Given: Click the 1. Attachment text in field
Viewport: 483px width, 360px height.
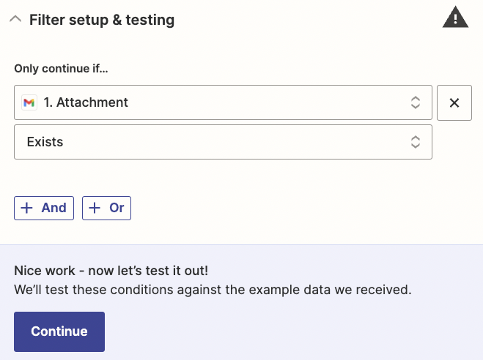Looking at the screenshot, I should [86, 102].
